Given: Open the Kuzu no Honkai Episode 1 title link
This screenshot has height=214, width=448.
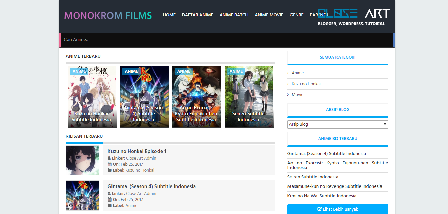Looking at the screenshot, I should pos(137,151).
